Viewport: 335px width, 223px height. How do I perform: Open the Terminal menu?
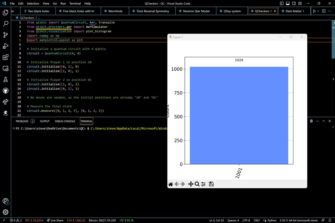(75, 4)
